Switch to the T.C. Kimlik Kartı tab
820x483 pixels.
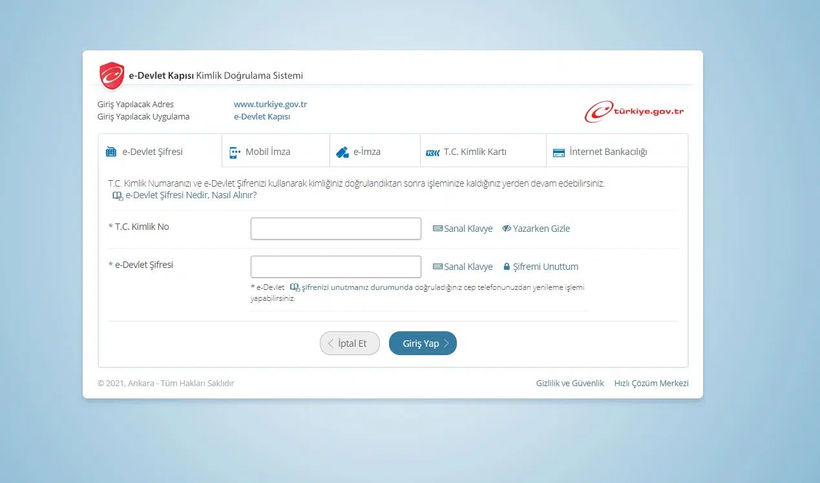coord(483,152)
